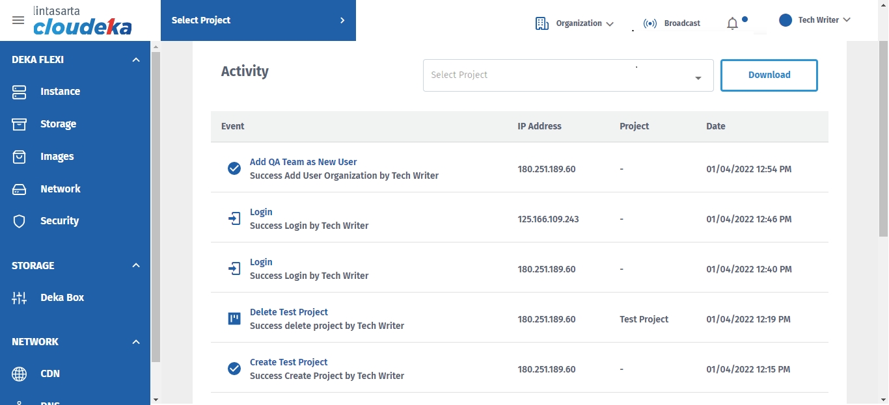Collapse the NETWORK sidebar section
This screenshot has height=405, width=889.
click(x=136, y=342)
